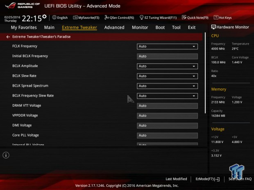Go back using the breadcrumb arrow
The height and width of the screenshot is (190, 254).
point(8,37)
